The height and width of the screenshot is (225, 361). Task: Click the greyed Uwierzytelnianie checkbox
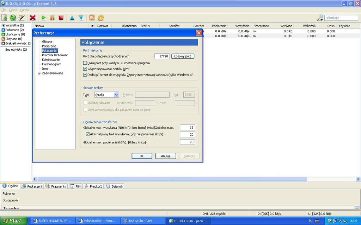point(85,103)
